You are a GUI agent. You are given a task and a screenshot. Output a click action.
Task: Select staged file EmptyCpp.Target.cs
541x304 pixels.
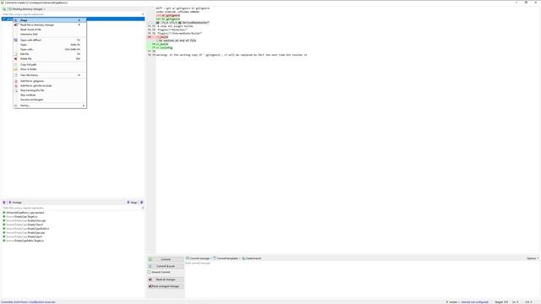22,216
